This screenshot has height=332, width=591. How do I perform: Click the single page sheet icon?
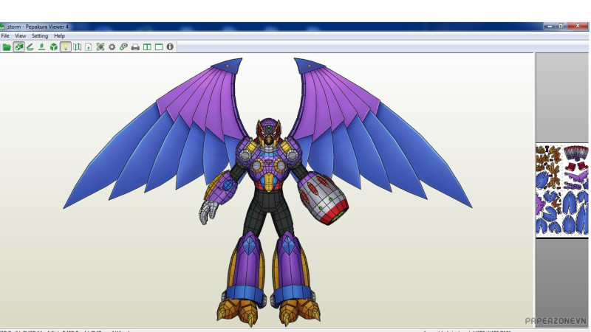88,47
